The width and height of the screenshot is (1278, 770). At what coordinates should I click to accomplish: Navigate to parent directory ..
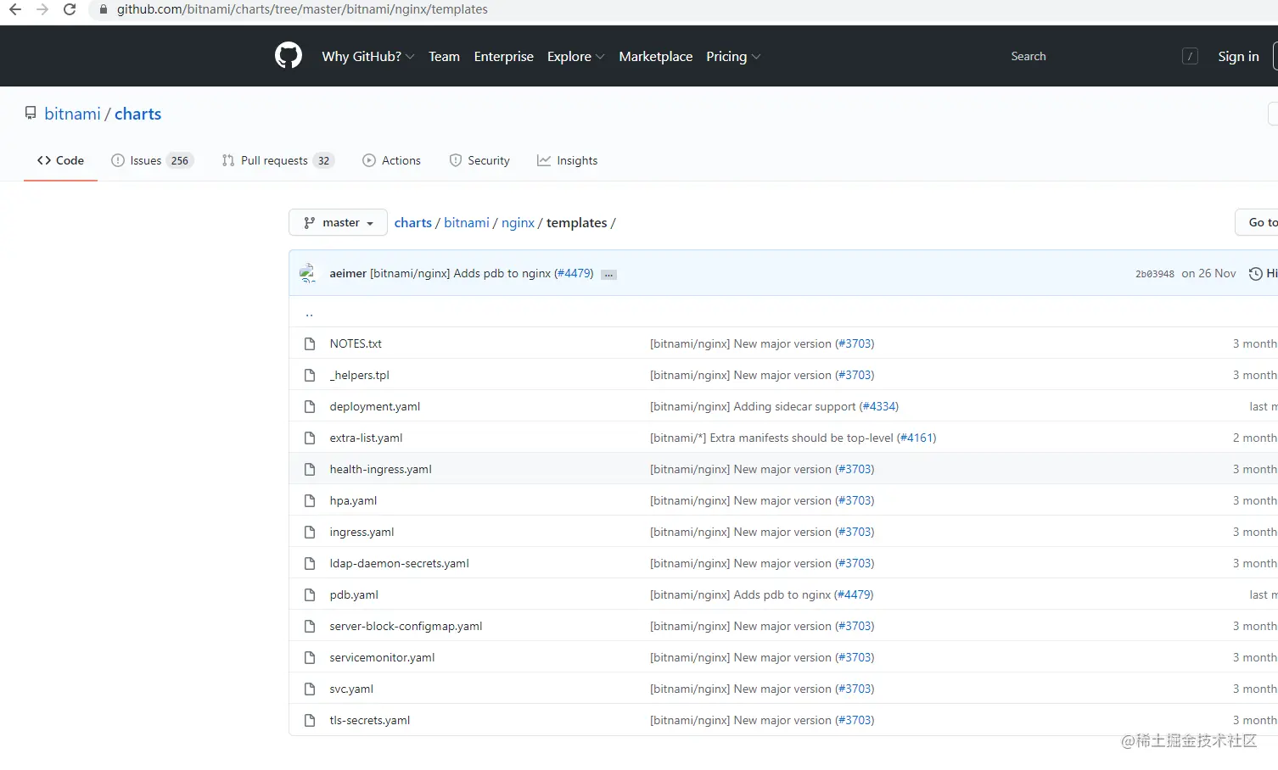310,312
